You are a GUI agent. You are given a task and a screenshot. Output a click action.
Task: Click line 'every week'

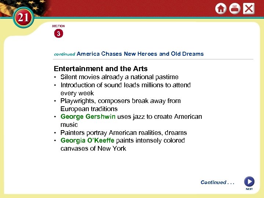[x=77, y=93]
